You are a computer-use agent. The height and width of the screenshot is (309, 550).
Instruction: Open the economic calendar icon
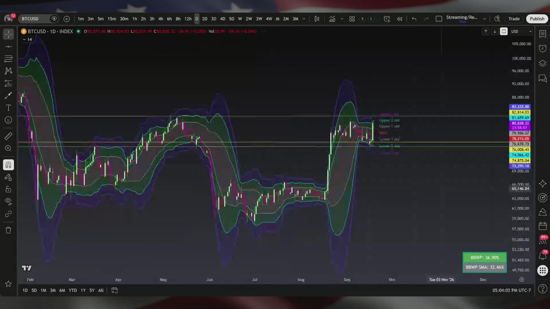[543, 226]
